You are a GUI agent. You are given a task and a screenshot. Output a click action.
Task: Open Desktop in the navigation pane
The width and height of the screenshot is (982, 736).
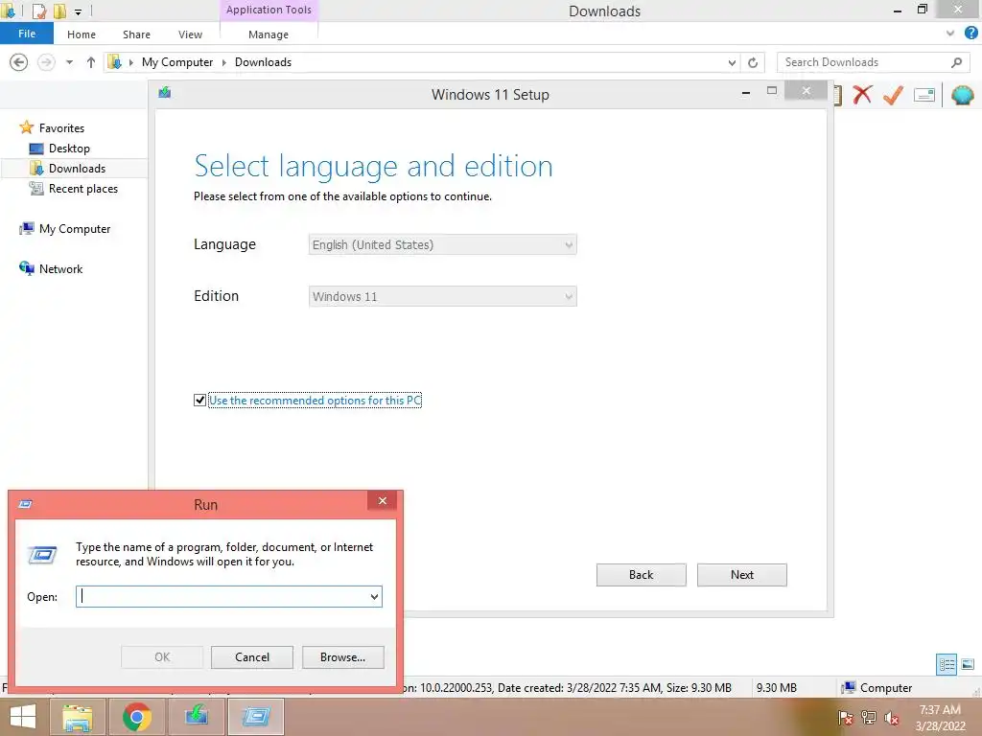[x=69, y=149]
